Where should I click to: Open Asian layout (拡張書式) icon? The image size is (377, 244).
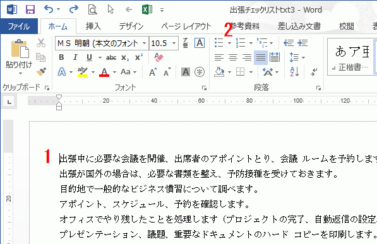[x=268, y=72]
